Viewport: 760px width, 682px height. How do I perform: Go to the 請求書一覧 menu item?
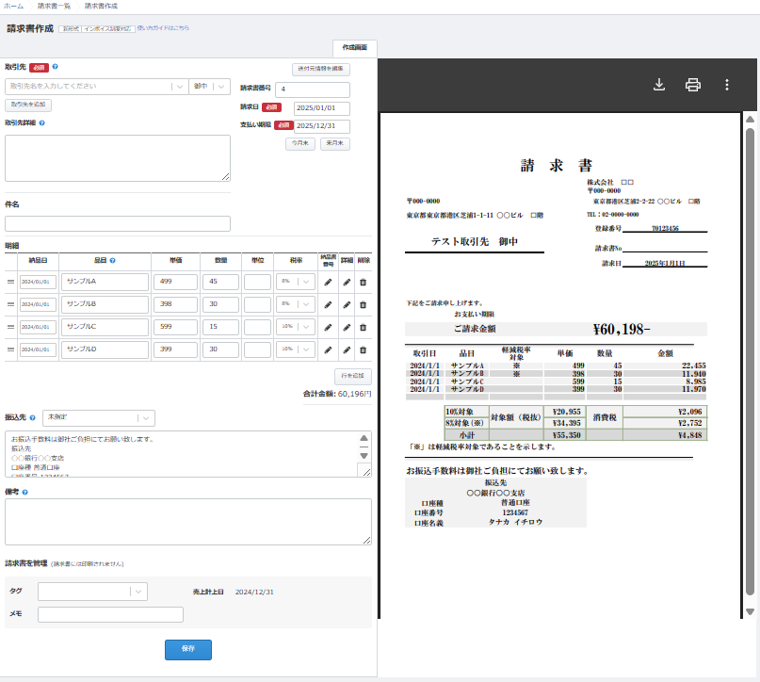click(x=54, y=6)
